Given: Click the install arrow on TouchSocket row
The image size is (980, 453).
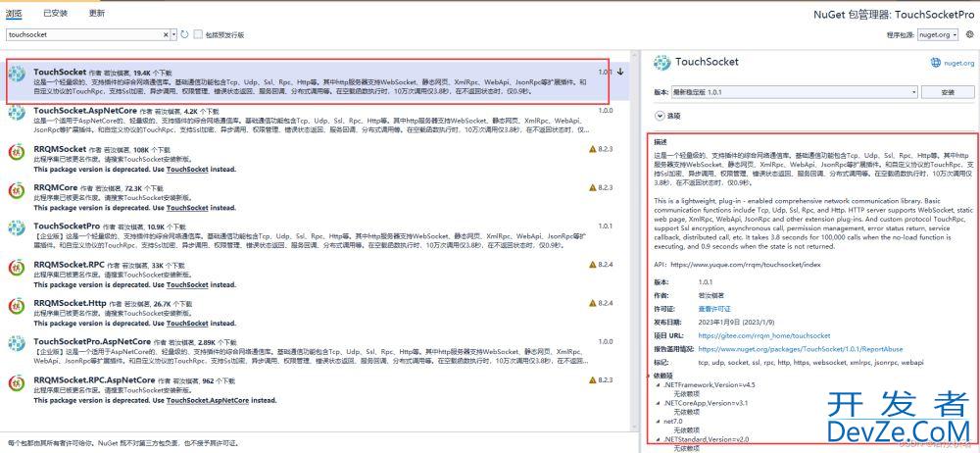Looking at the screenshot, I should pyautogui.click(x=620, y=72).
